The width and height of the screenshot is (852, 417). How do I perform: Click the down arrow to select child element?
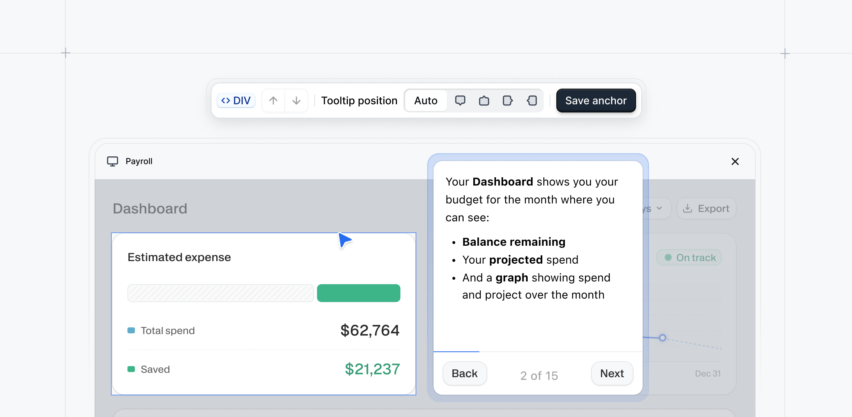[x=296, y=101]
